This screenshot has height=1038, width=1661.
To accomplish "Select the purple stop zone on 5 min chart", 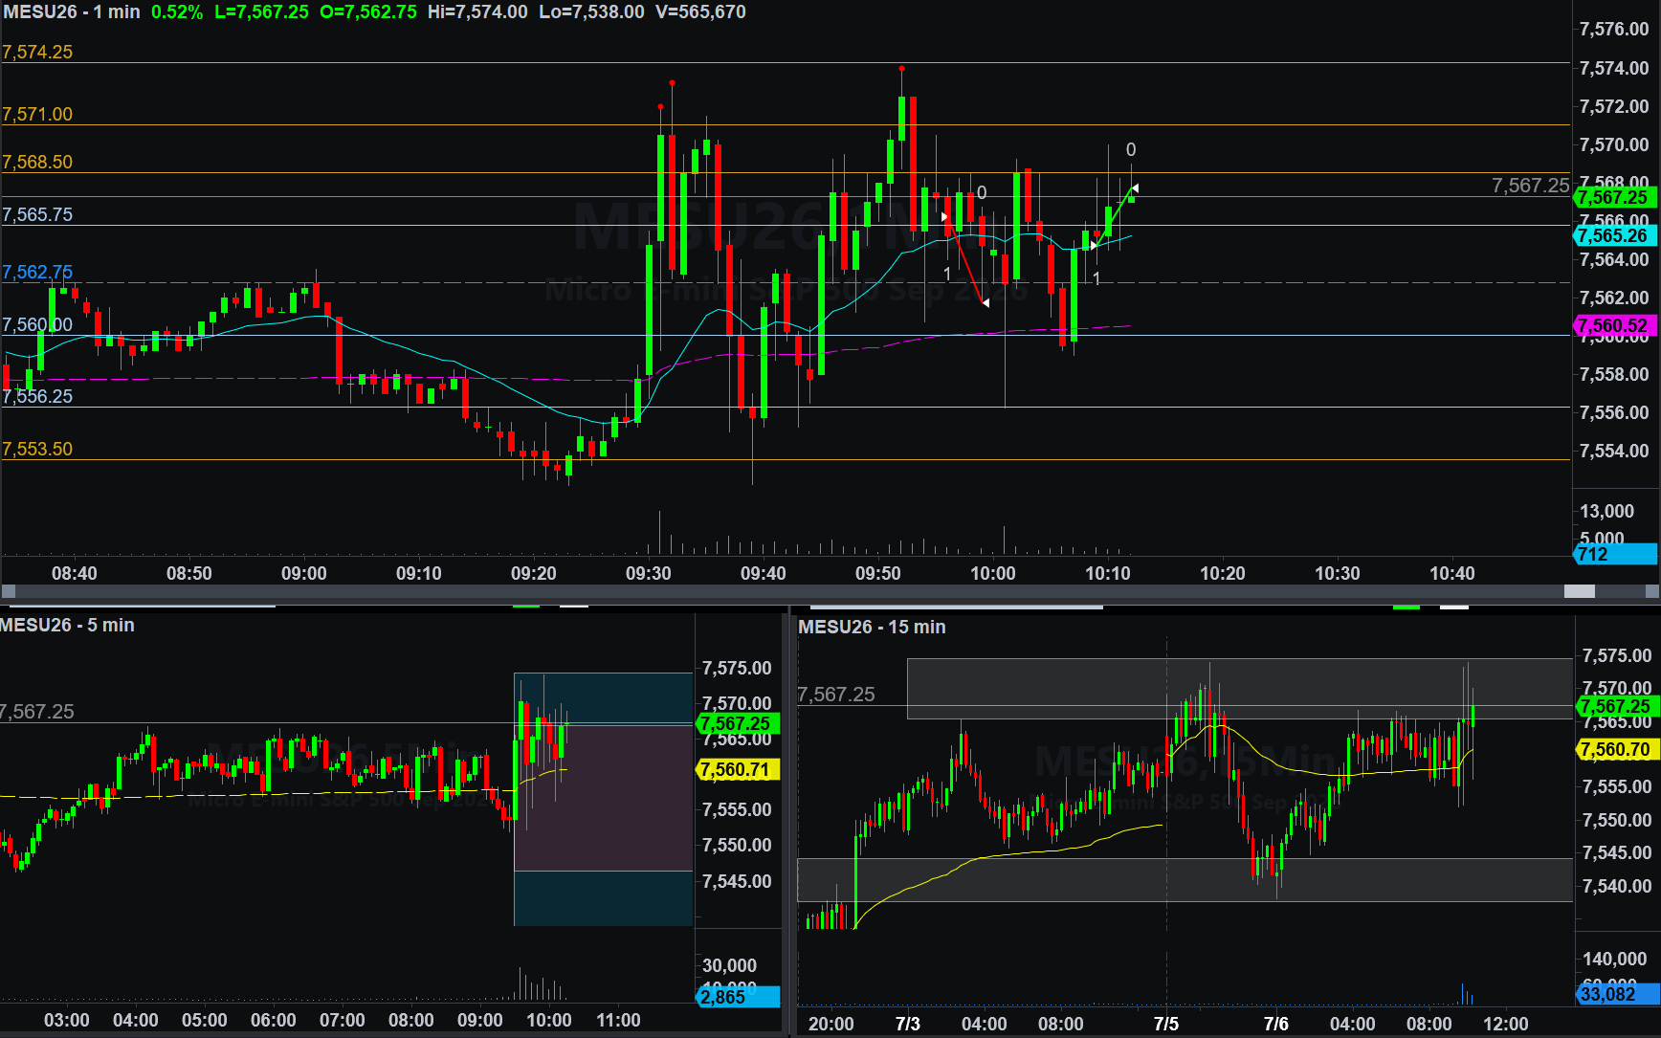I will click(x=603, y=798).
